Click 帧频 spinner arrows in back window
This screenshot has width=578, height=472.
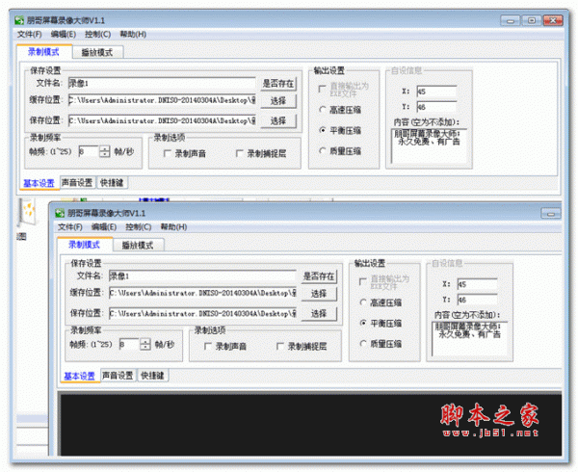click(105, 151)
